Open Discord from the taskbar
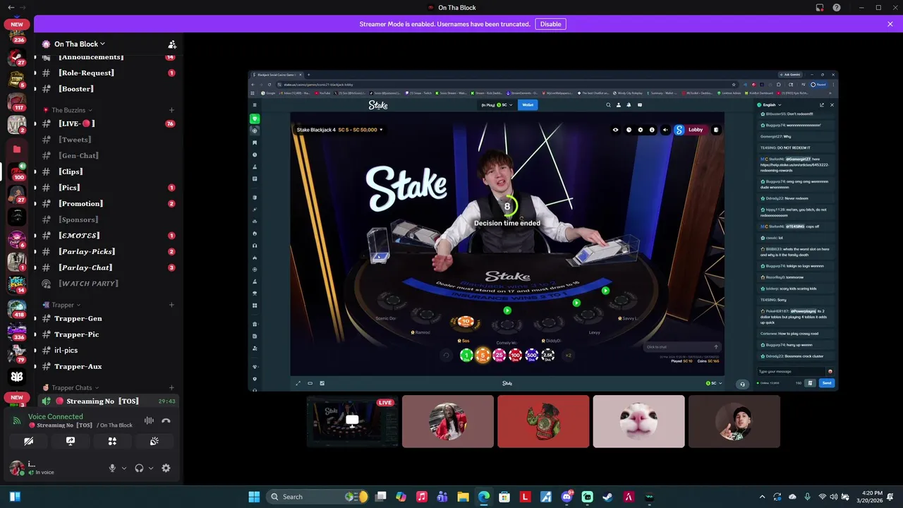Image resolution: width=903 pixels, height=508 pixels. coord(566,497)
